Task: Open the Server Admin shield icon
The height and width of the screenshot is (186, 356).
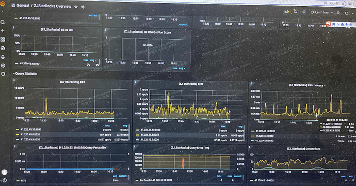Action: [x=3, y=74]
